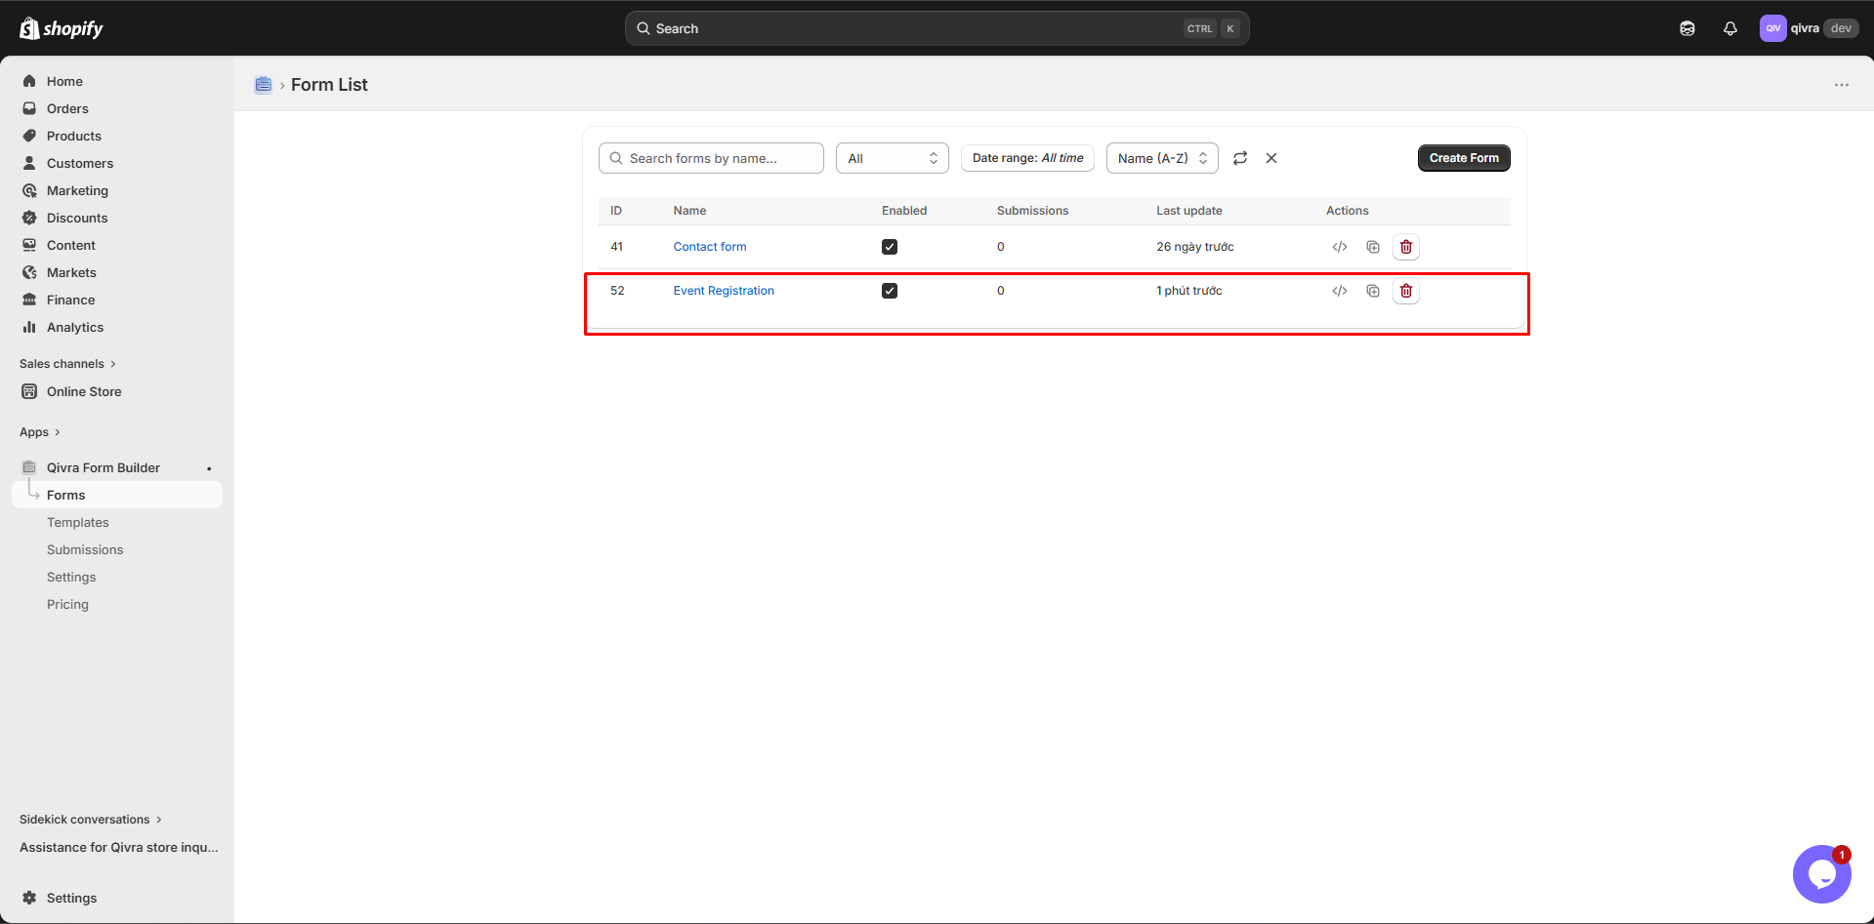Open the Submissions sub-item

(85, 549)
